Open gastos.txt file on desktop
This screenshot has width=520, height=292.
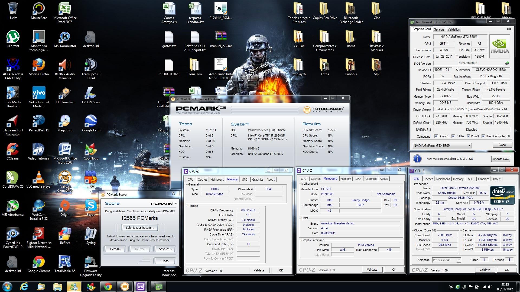coord(169,39)
